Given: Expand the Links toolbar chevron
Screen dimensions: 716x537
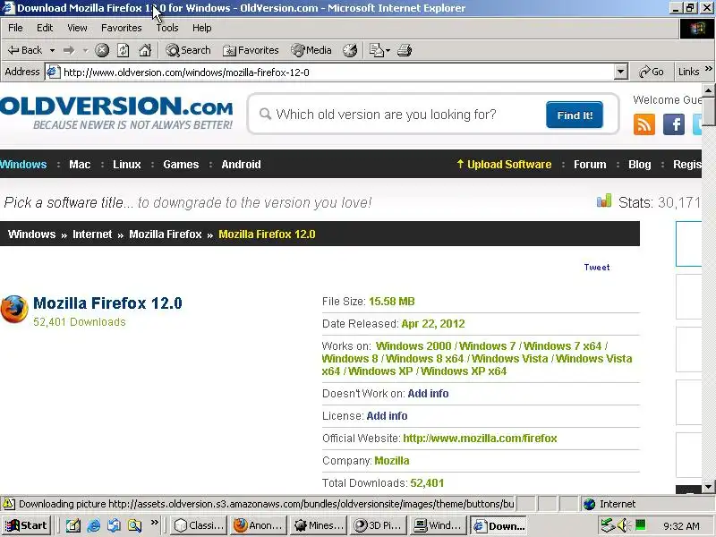Looking at the screenshot, I should click(x=708, y=69).
